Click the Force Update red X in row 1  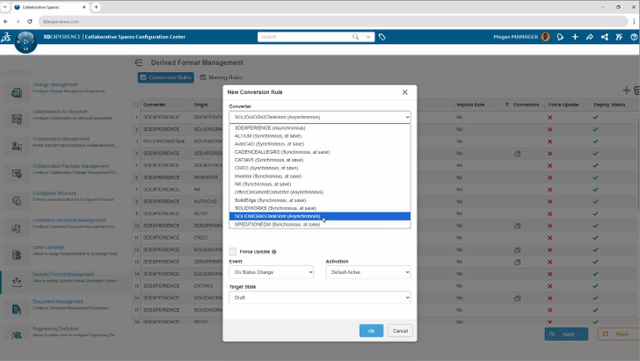click(x=549, y=118)
